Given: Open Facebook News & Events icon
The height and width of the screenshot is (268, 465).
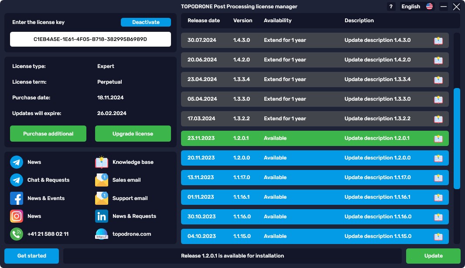Looking at the screenshot, I should 17,198.
